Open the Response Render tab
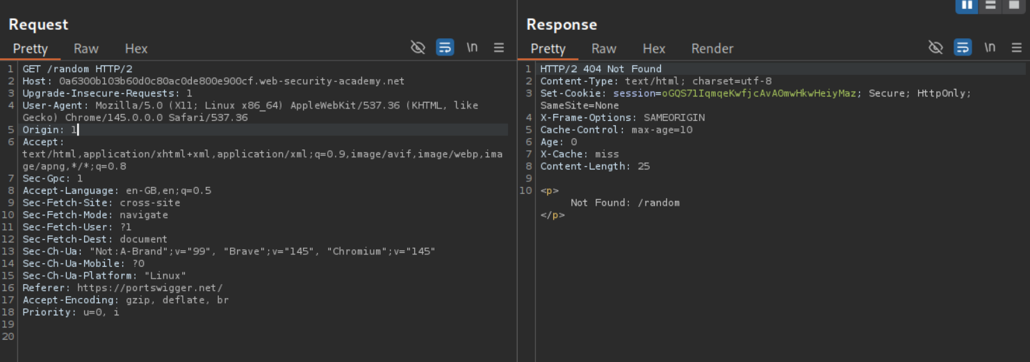Screen dimensions: 1030x362 tap(712, 49)
